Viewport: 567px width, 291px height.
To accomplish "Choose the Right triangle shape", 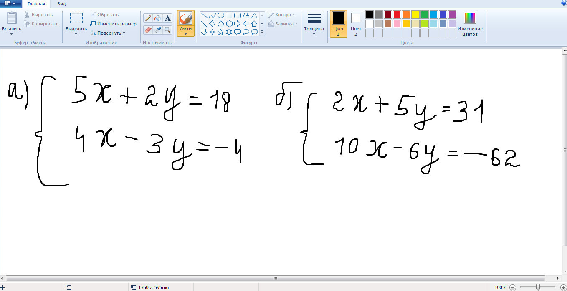I will (x=204, y=23).
